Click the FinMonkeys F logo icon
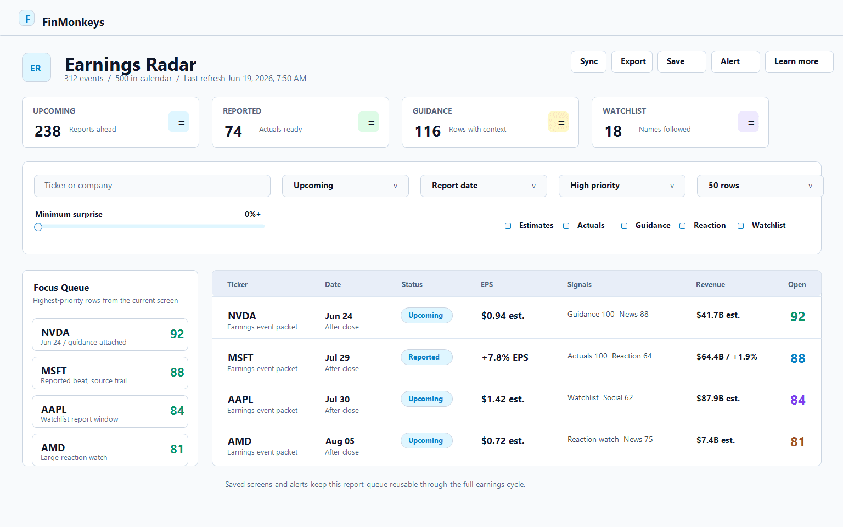Image resolution: width=843 pixels, height=527 pixels. 27,18
